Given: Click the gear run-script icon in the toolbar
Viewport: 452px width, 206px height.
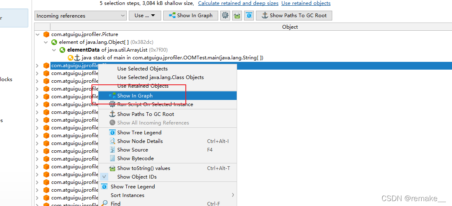Looking at the screenshot, I should click(225, 16).
